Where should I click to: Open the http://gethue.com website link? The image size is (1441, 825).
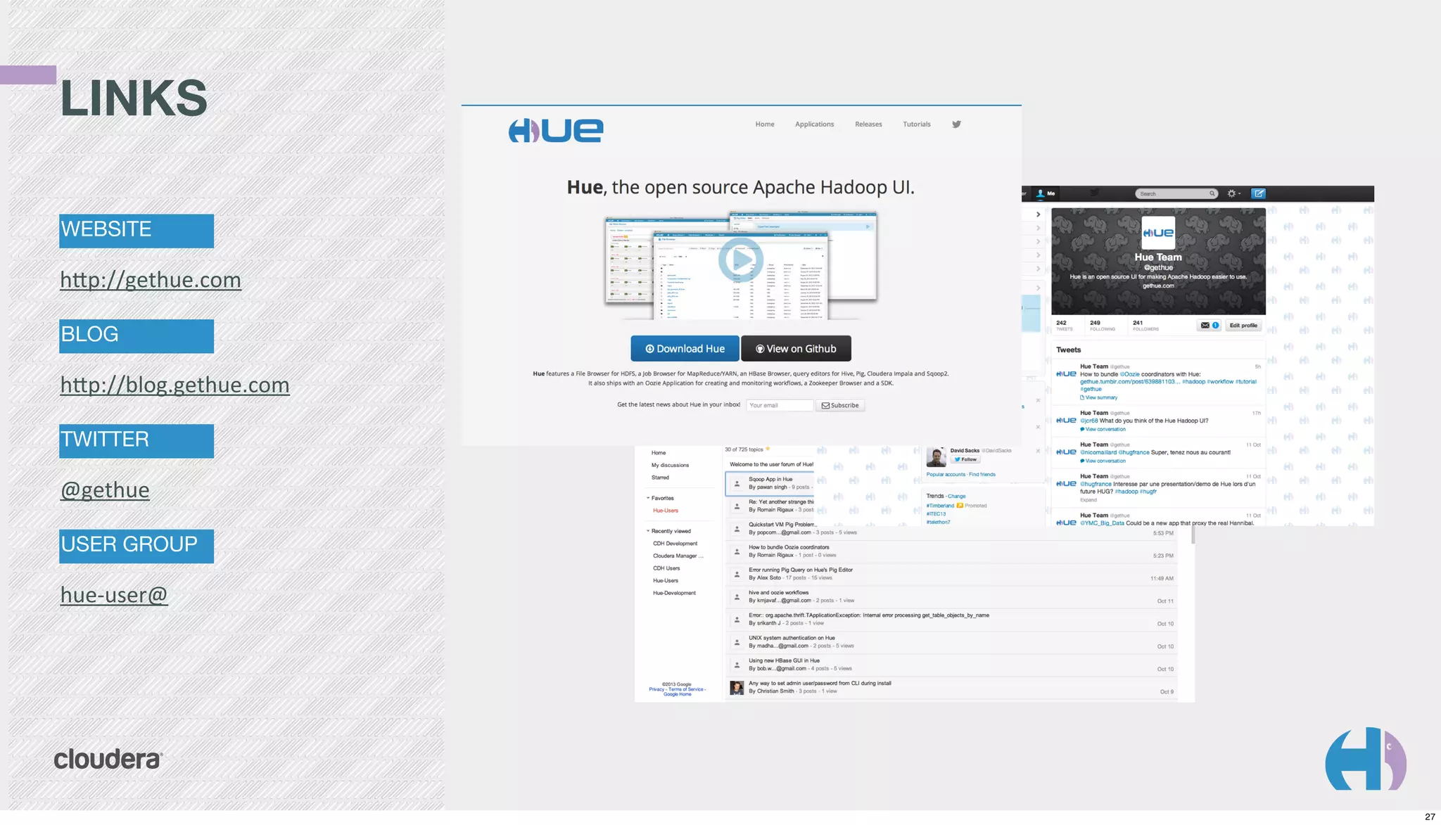click(x=151, y=280)
